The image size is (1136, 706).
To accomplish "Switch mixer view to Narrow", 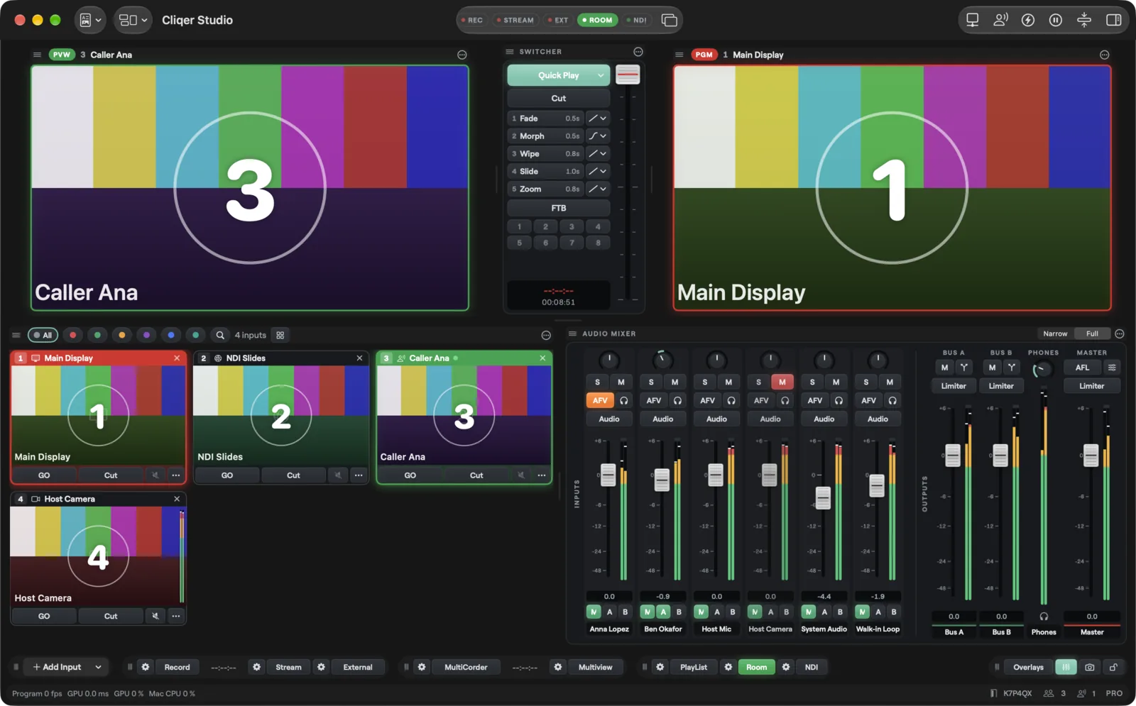I will (1055, 333).
